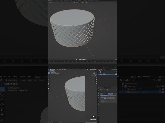Click the modifier name input field

105,94
